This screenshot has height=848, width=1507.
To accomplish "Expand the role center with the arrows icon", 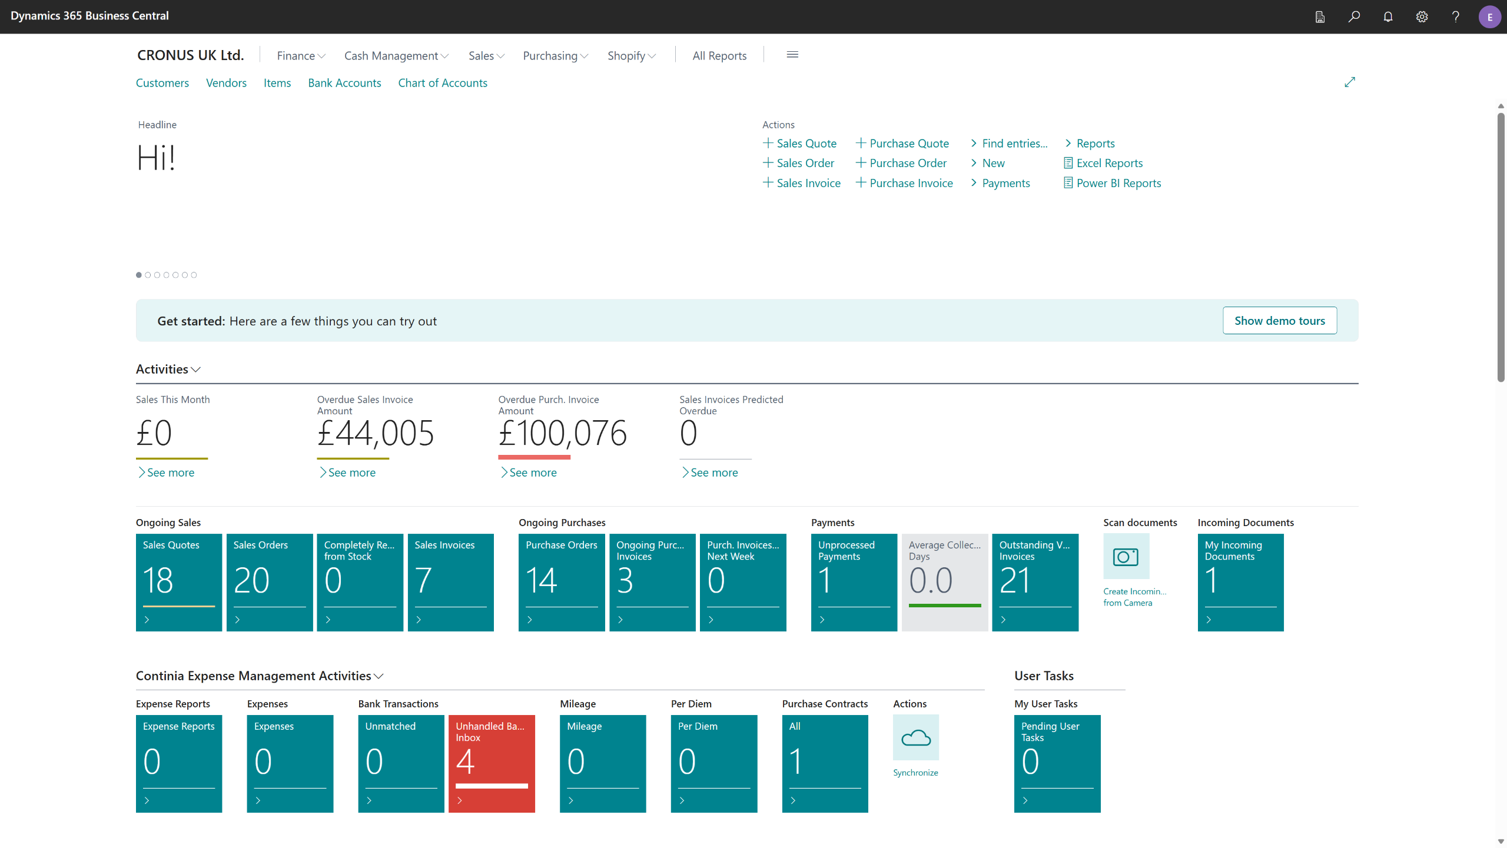I will pos(1350,82).
